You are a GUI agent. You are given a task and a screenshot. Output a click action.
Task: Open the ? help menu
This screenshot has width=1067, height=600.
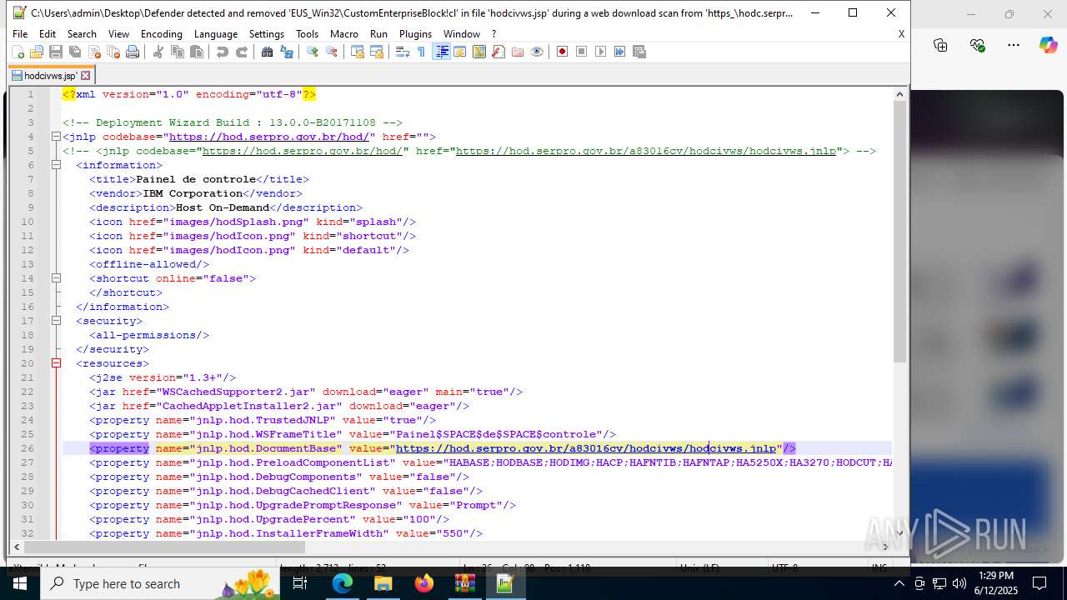point(493,33)
